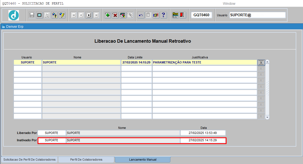
Task: Click the Liberado Por label
Action: coord(27,133)
